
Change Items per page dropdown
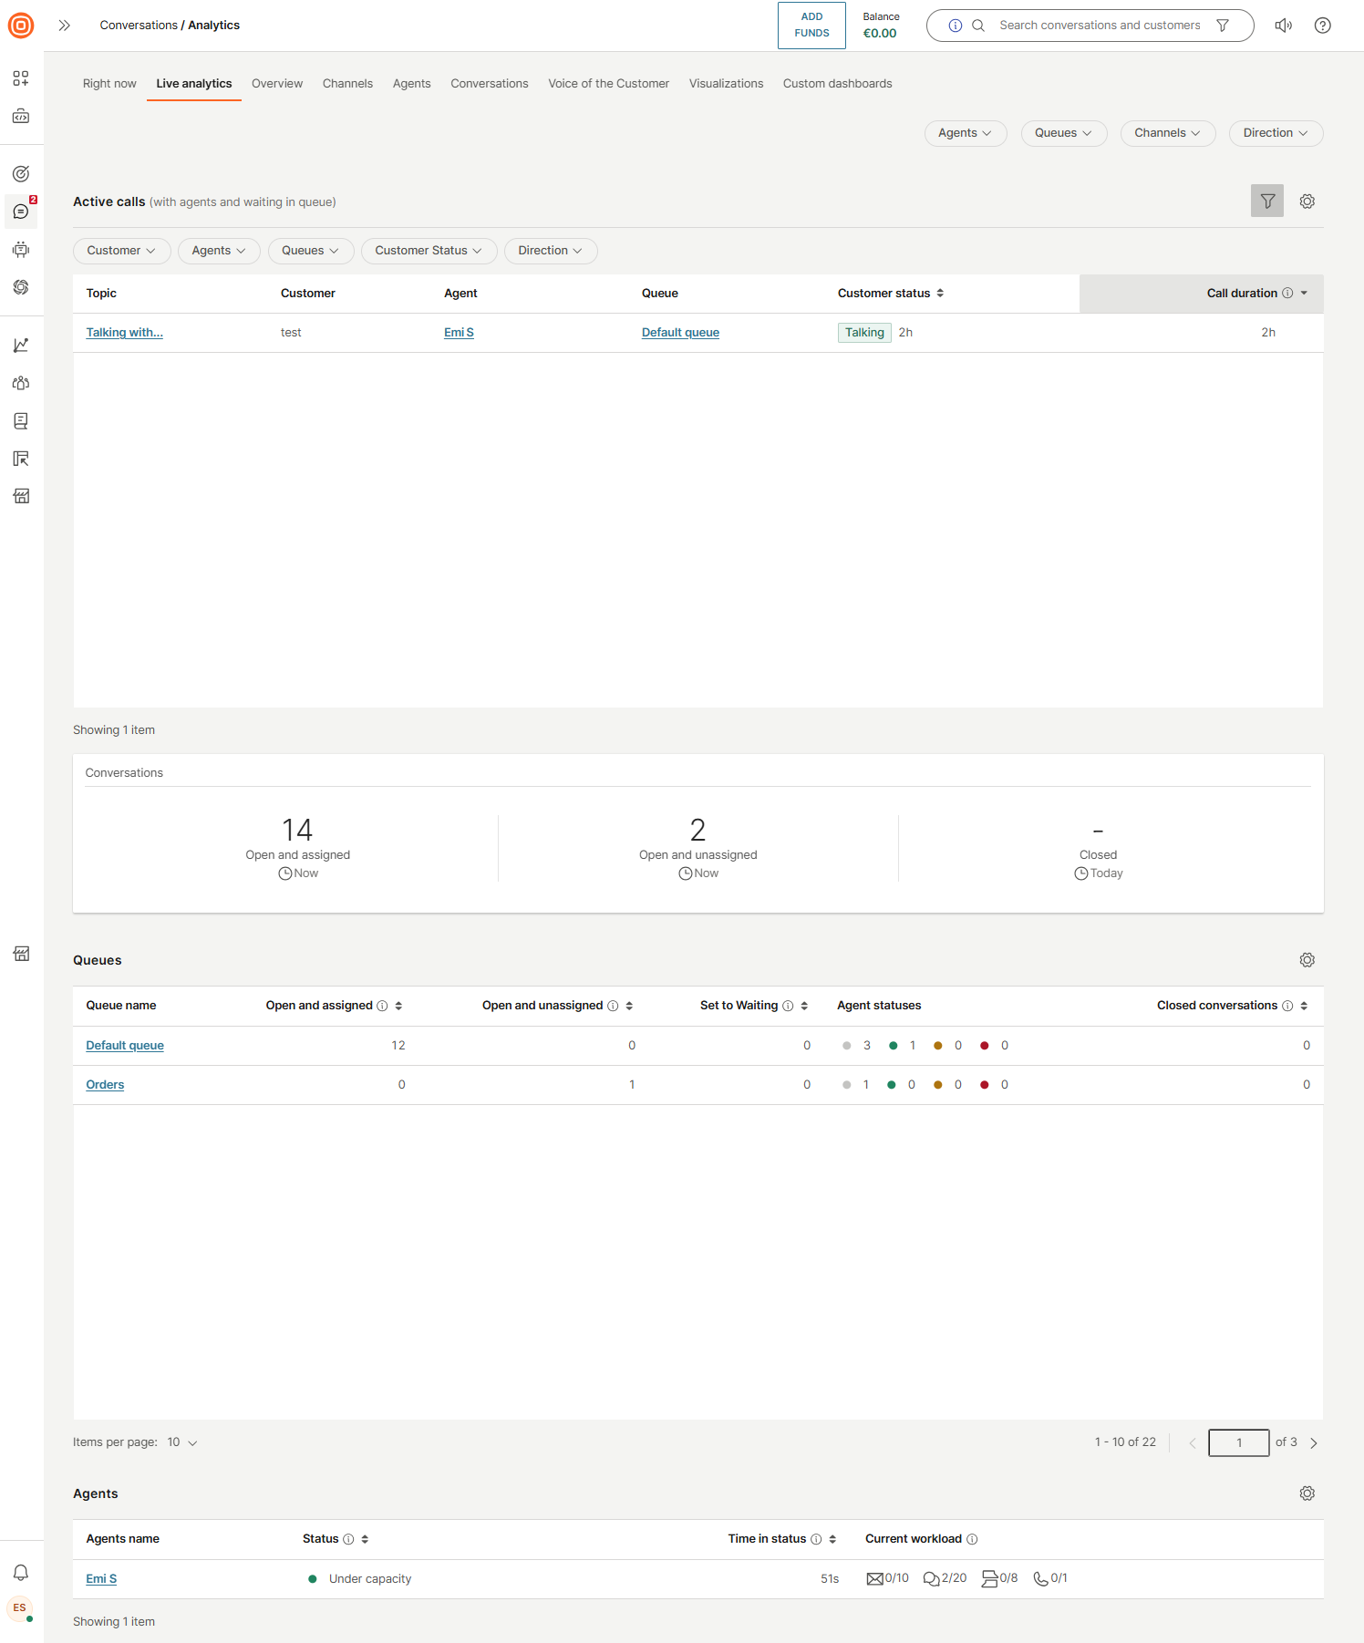pos(182,1442)
